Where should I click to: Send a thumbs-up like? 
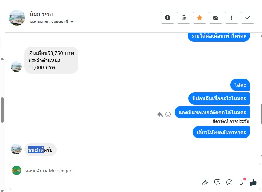point(253,182)
